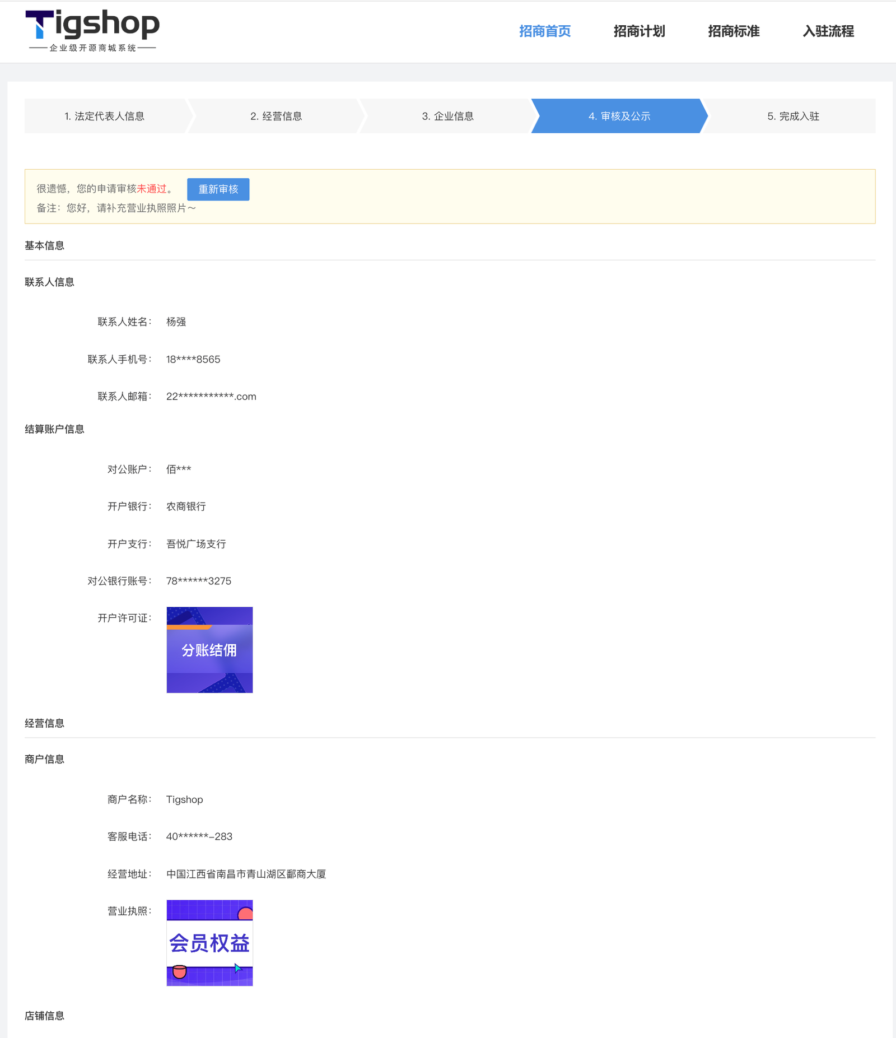The height and width of the screenshot is (1038, 896).
Task: Open the 开户许可证 image thumbnail
Action: (209, 650)
